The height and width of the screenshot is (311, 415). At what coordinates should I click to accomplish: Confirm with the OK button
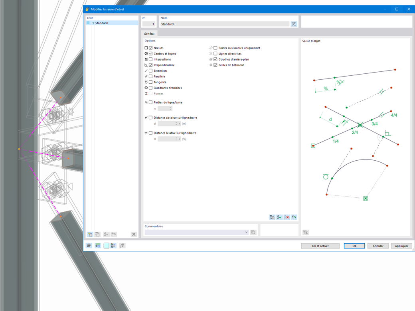pos(354,246)
